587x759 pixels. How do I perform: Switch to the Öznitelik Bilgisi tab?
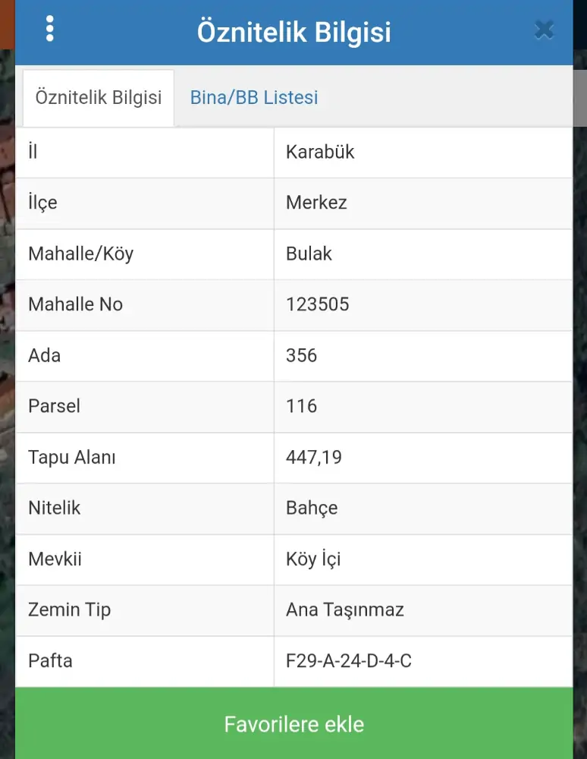(99, 98)
